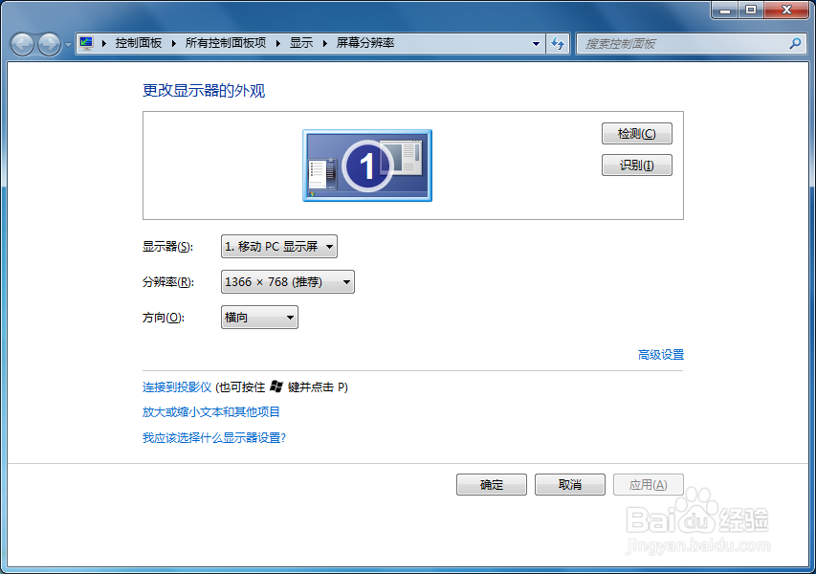
Task: Click the back navigation arrow
Action: (21, 43)
